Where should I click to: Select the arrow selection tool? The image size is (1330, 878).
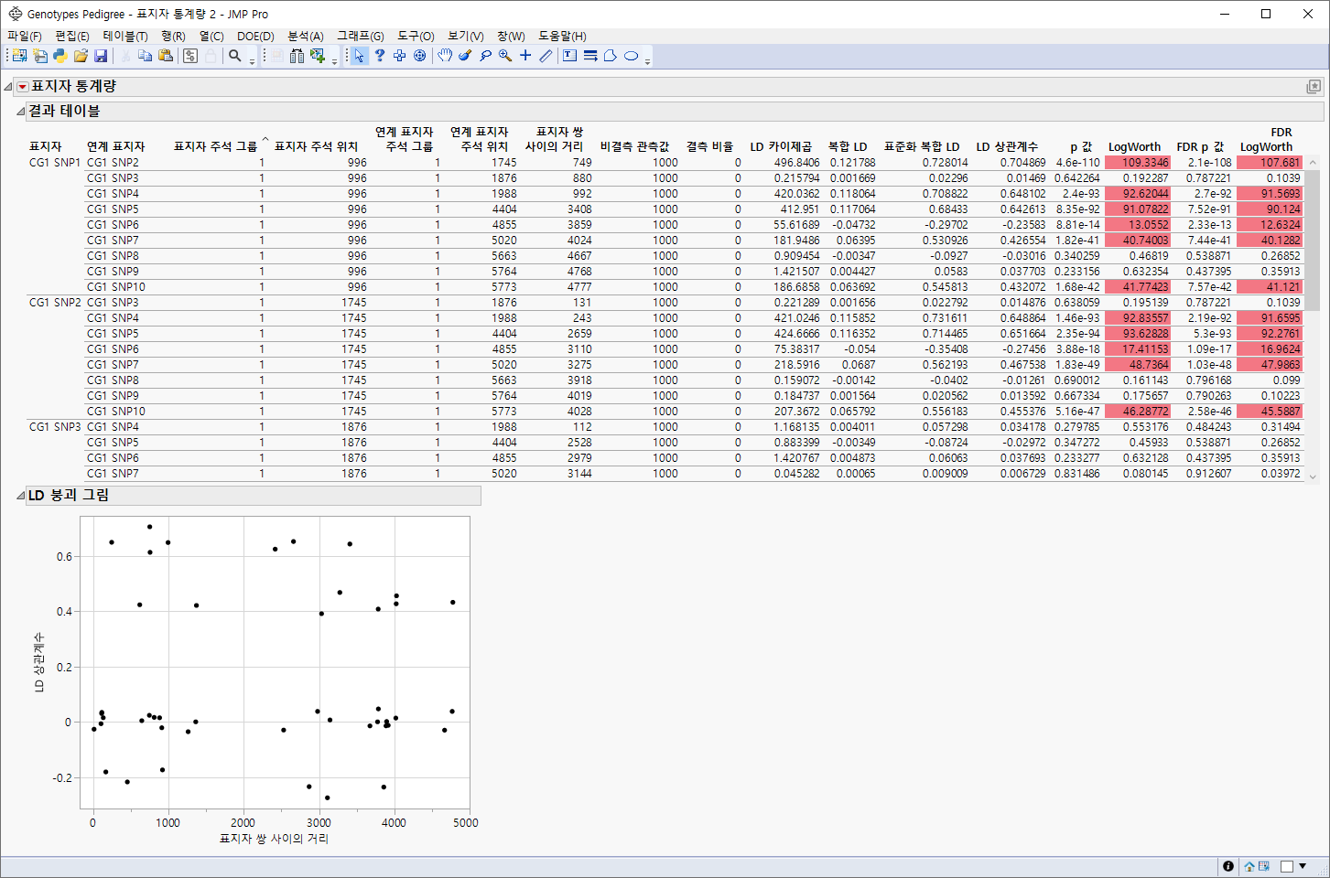pos(360,56)
